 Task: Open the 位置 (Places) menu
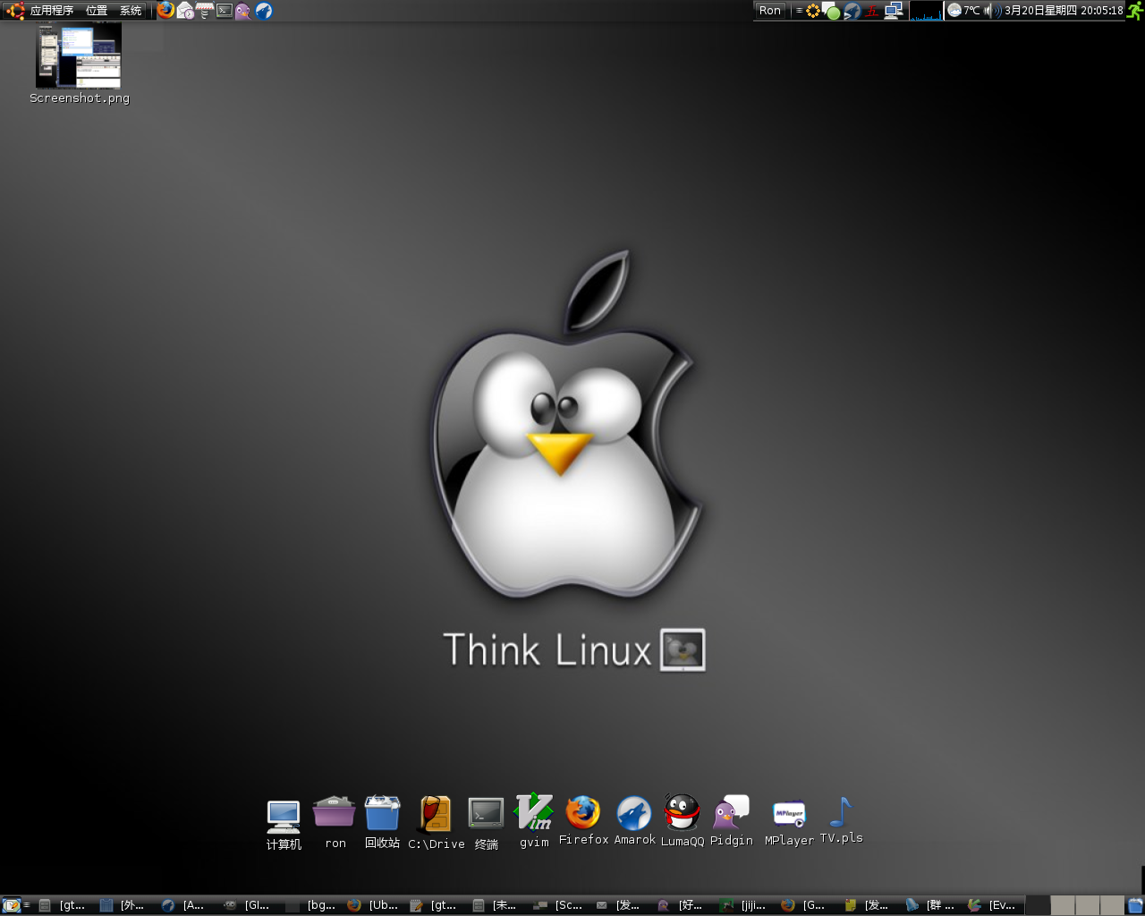(97, 11)
